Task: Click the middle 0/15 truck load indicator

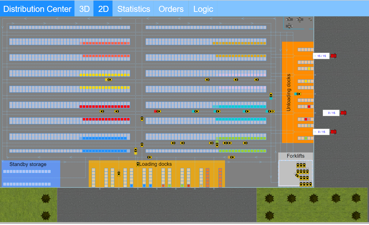Action: tap(331, 113)
